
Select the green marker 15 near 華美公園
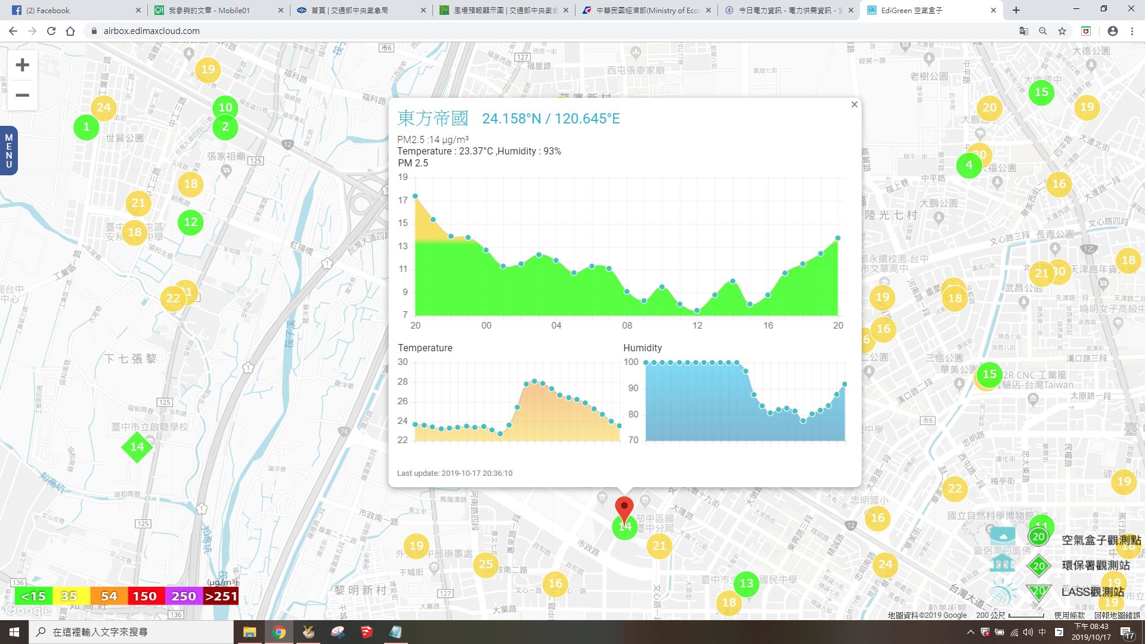(990, 374)
